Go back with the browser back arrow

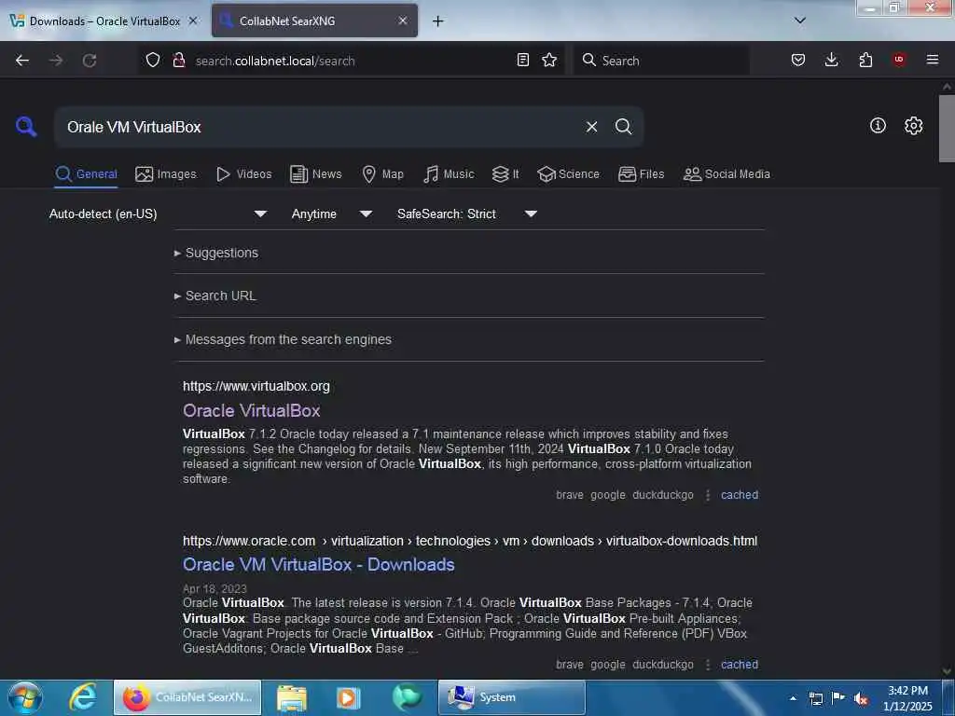tap(22, 61)
